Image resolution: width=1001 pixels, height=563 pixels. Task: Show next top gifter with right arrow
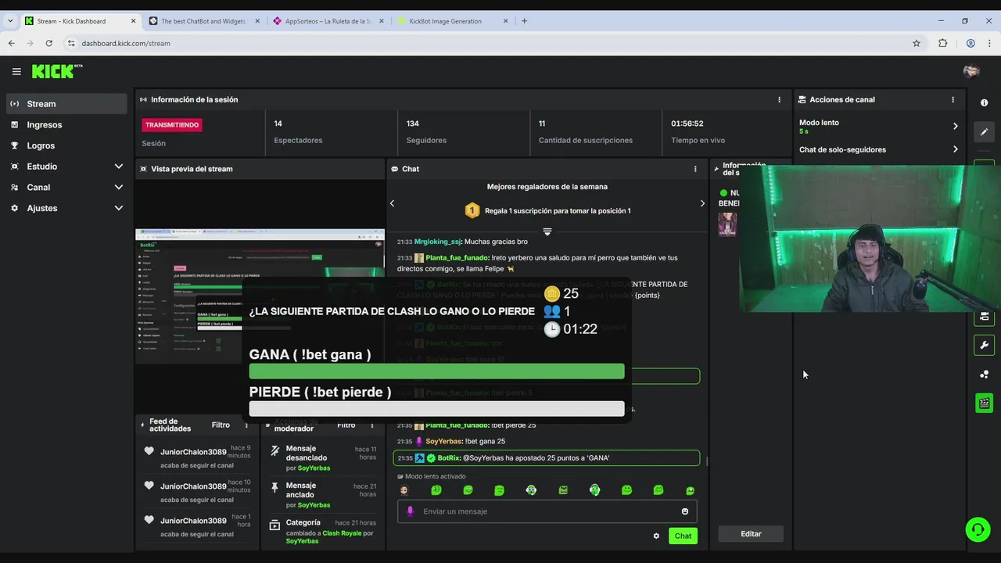coord(702,203)
